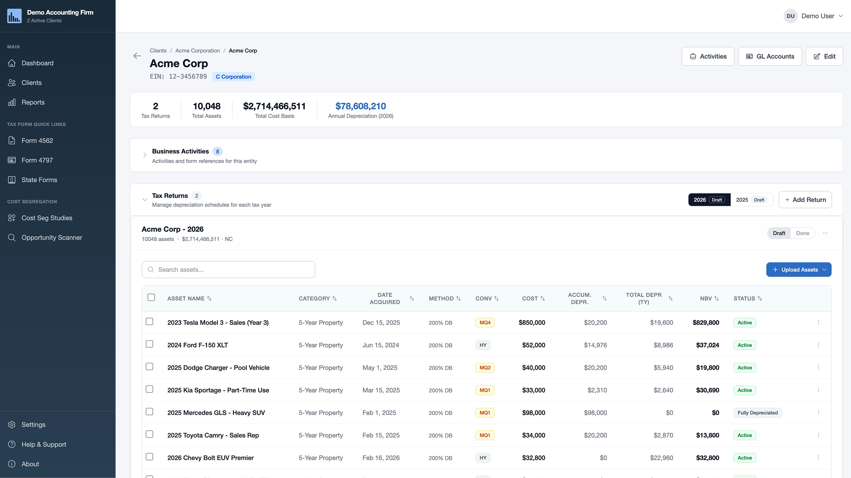The height and width of the screenshot is (478, 851).
Task: Click the Edit button
Action: coord(824,56)
